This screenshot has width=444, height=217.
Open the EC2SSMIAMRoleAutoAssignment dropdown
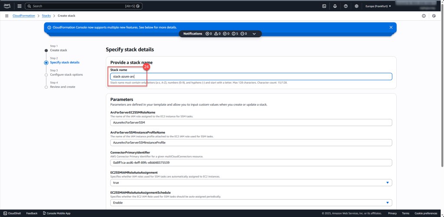click(251, 183)
